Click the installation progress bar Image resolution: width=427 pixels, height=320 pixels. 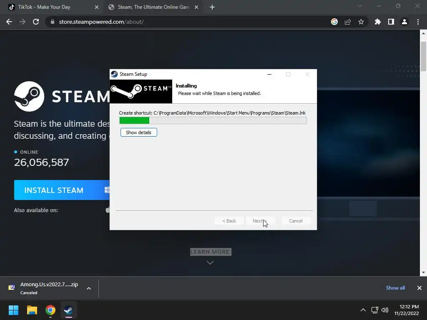coord(213,120)
